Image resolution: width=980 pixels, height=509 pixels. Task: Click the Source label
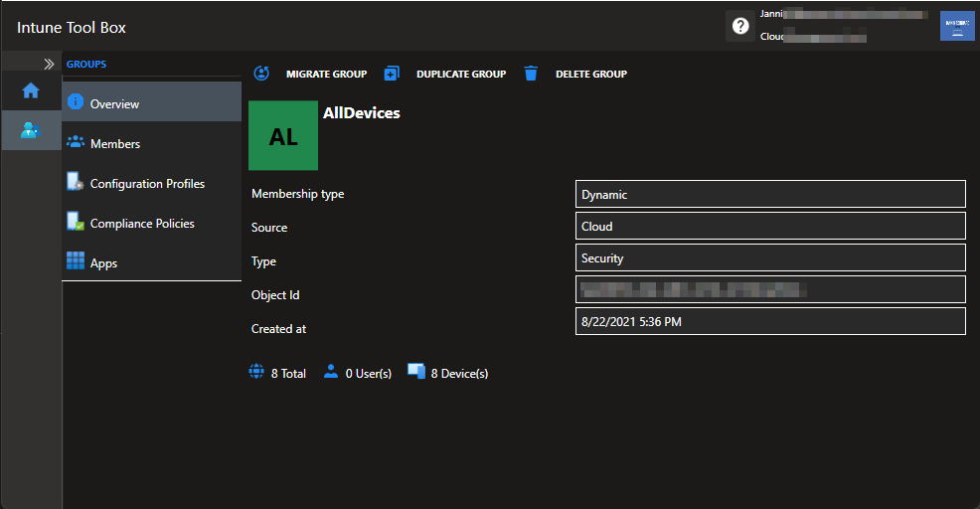(269, 228)
